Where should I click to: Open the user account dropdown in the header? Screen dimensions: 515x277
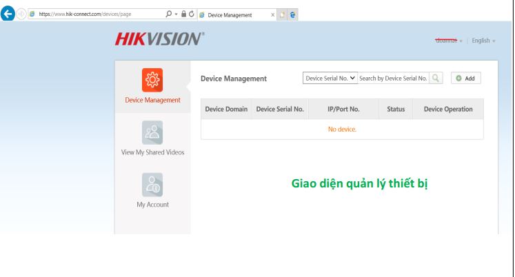449,41
